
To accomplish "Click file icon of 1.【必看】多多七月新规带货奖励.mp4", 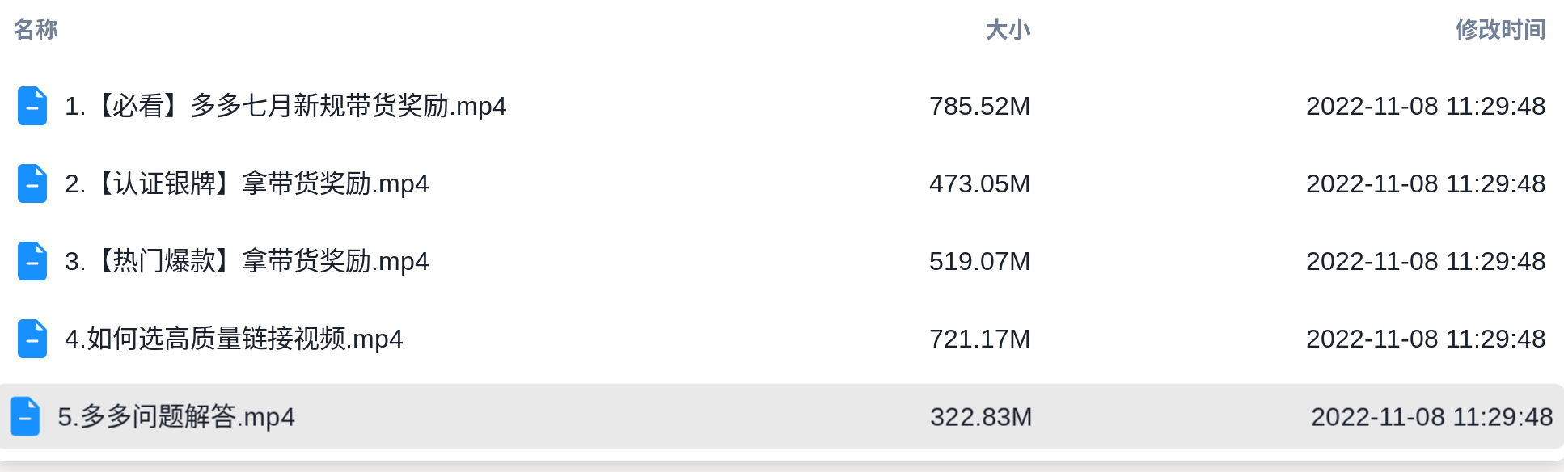I will coord(32,106).
